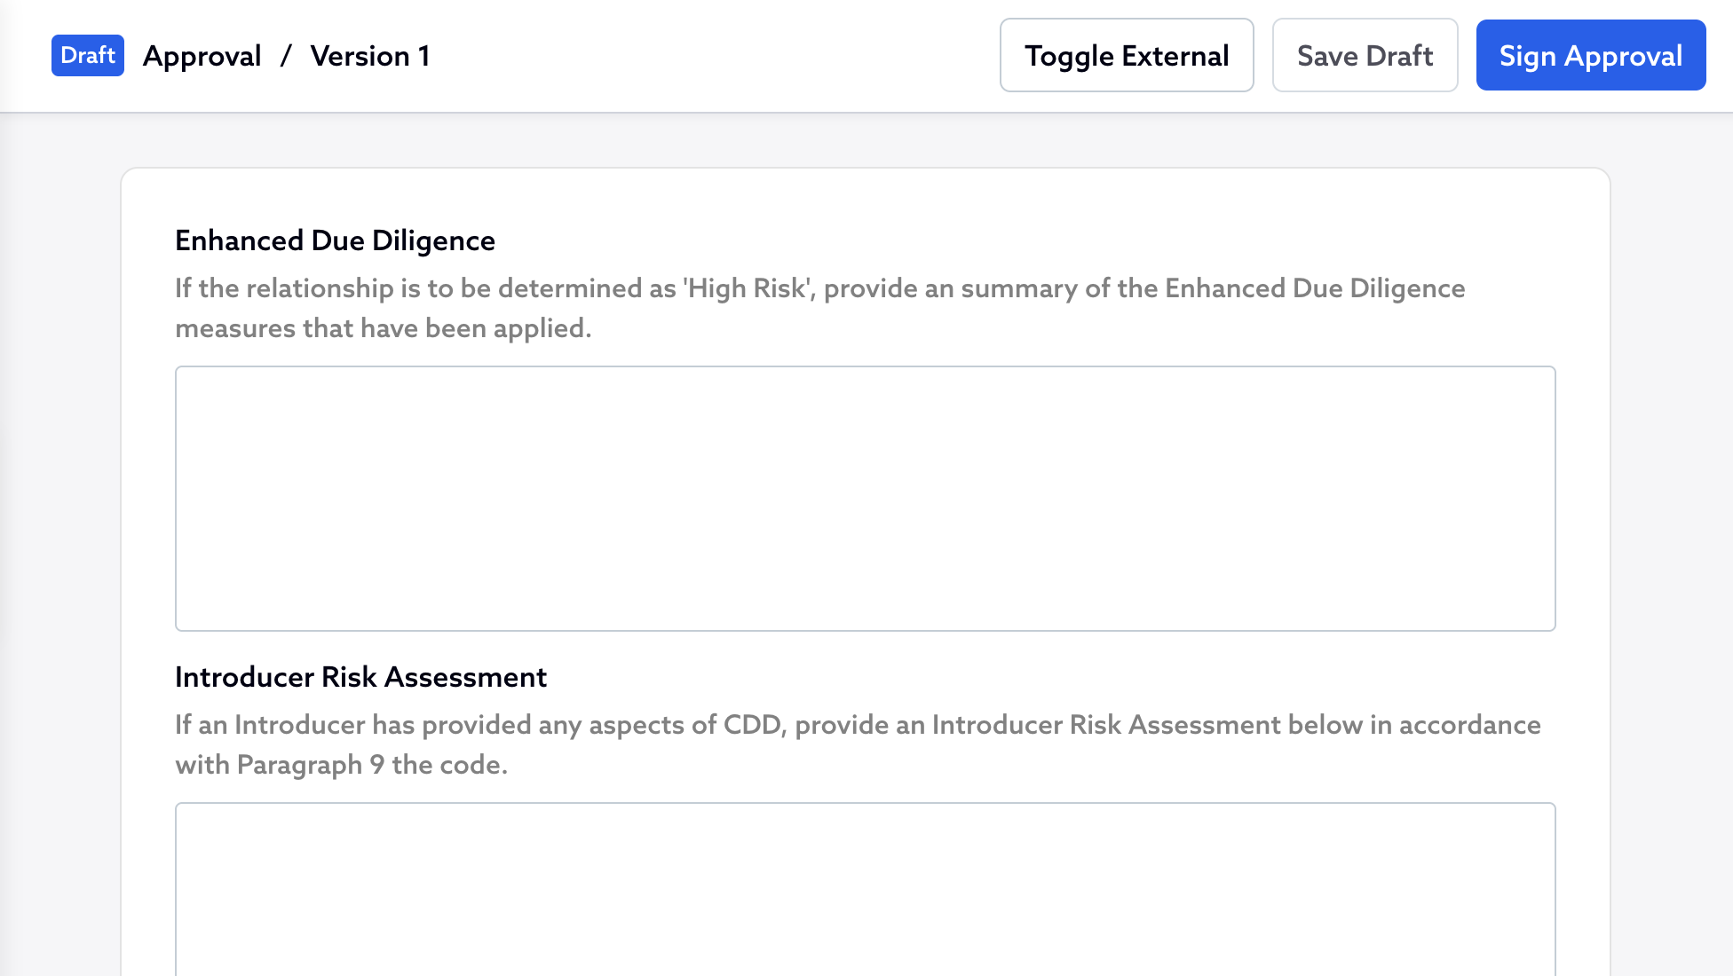Click 'If an Introducer has provided' helper text

[x=352, y=725]
